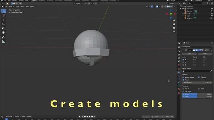214x120 pixels.
Task: Uncheck the Vertex Groups option
Action: (183, 77)
